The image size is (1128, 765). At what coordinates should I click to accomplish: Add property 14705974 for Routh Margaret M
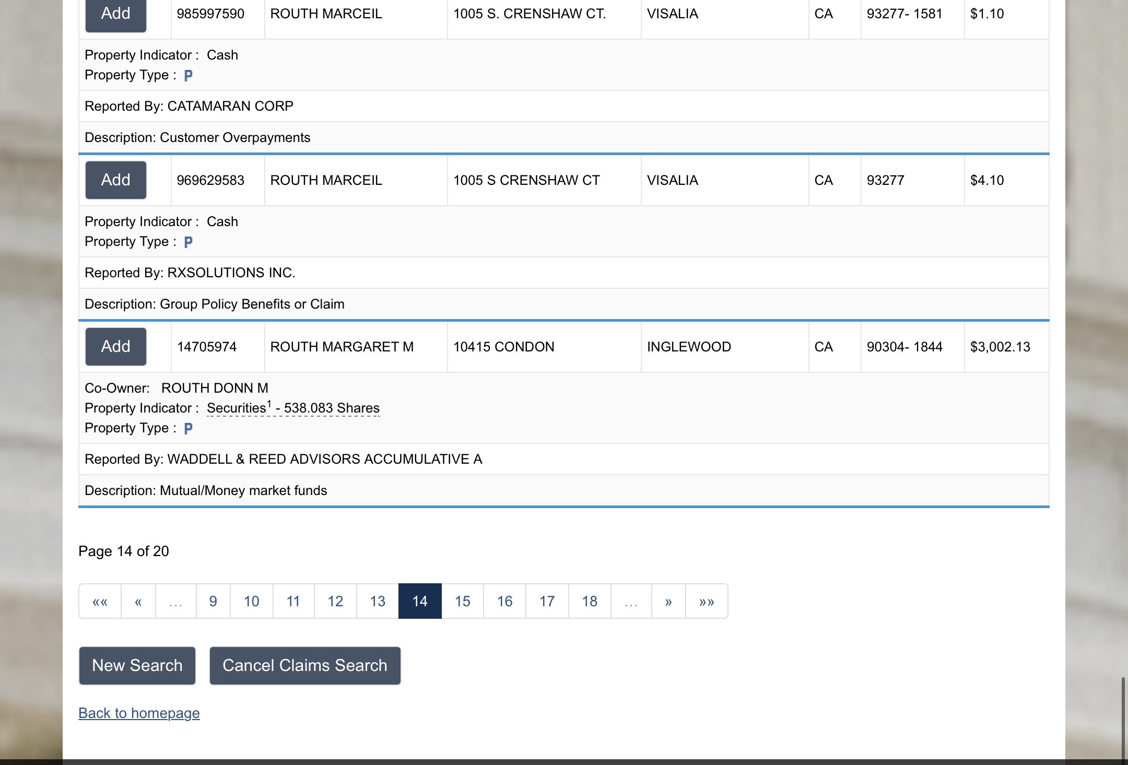(x=115, y=347)
